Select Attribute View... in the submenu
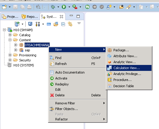 point(129,56)
